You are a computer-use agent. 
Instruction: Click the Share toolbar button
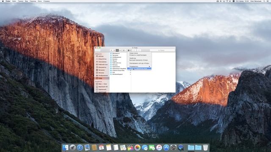[134, 50]
